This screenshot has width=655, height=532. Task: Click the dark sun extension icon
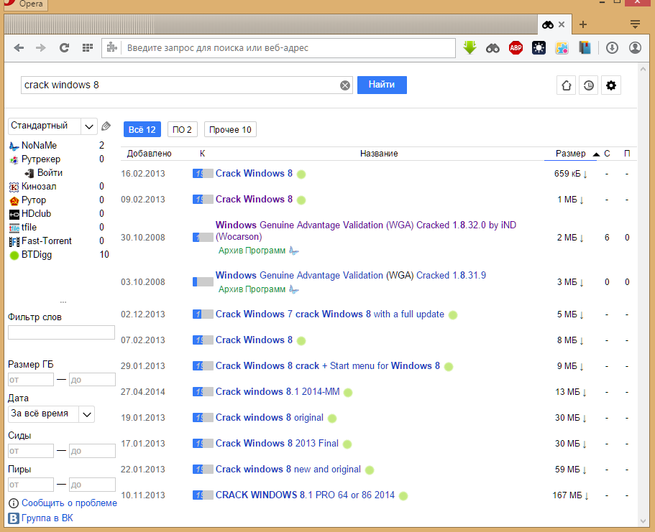tap(539, 48)
